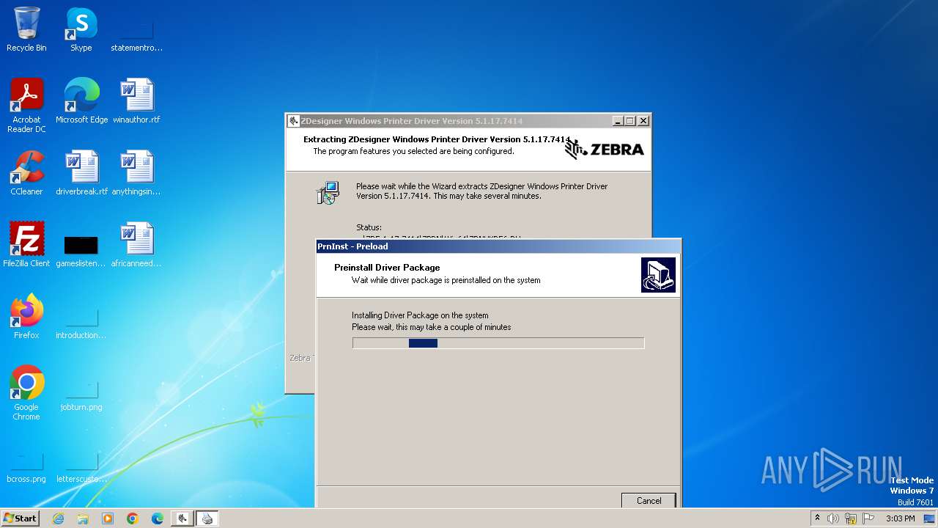Click the 'Installing Driver Package on the system' text
This screenshot has width=938, height=528.
(x=420, y=315)
